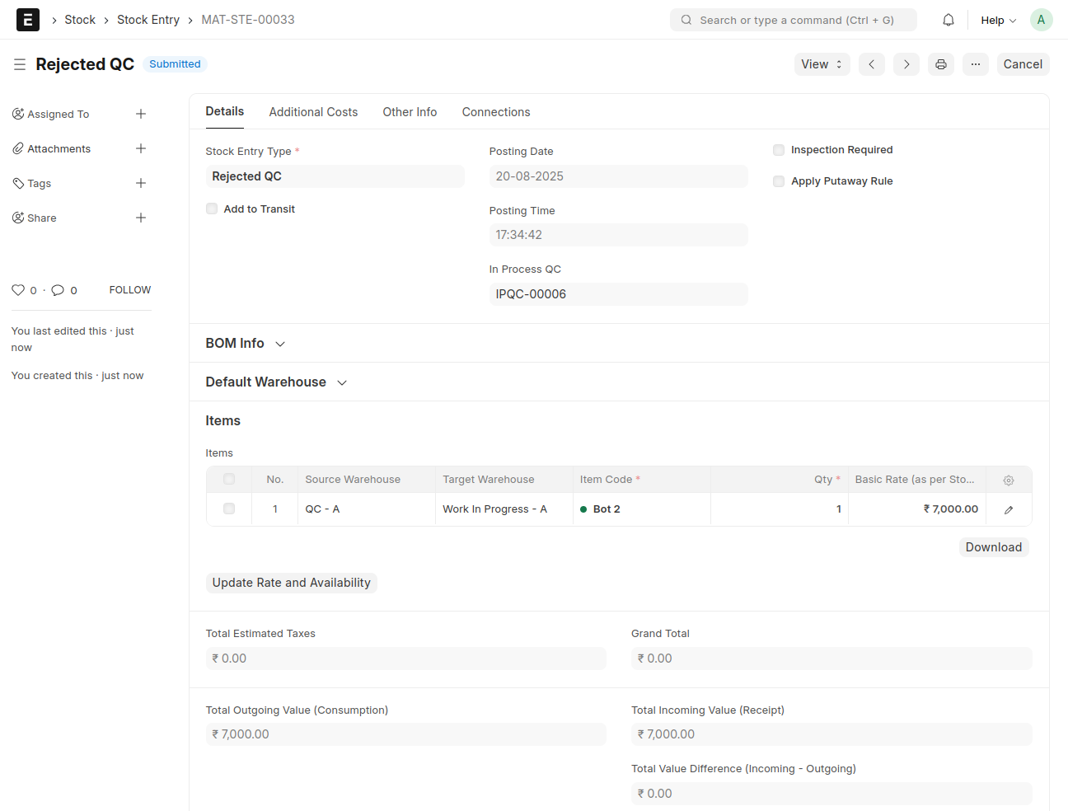Open the notifications bell
The height and width of the screenshot is (811, 1068).
[x=949, y=20]
